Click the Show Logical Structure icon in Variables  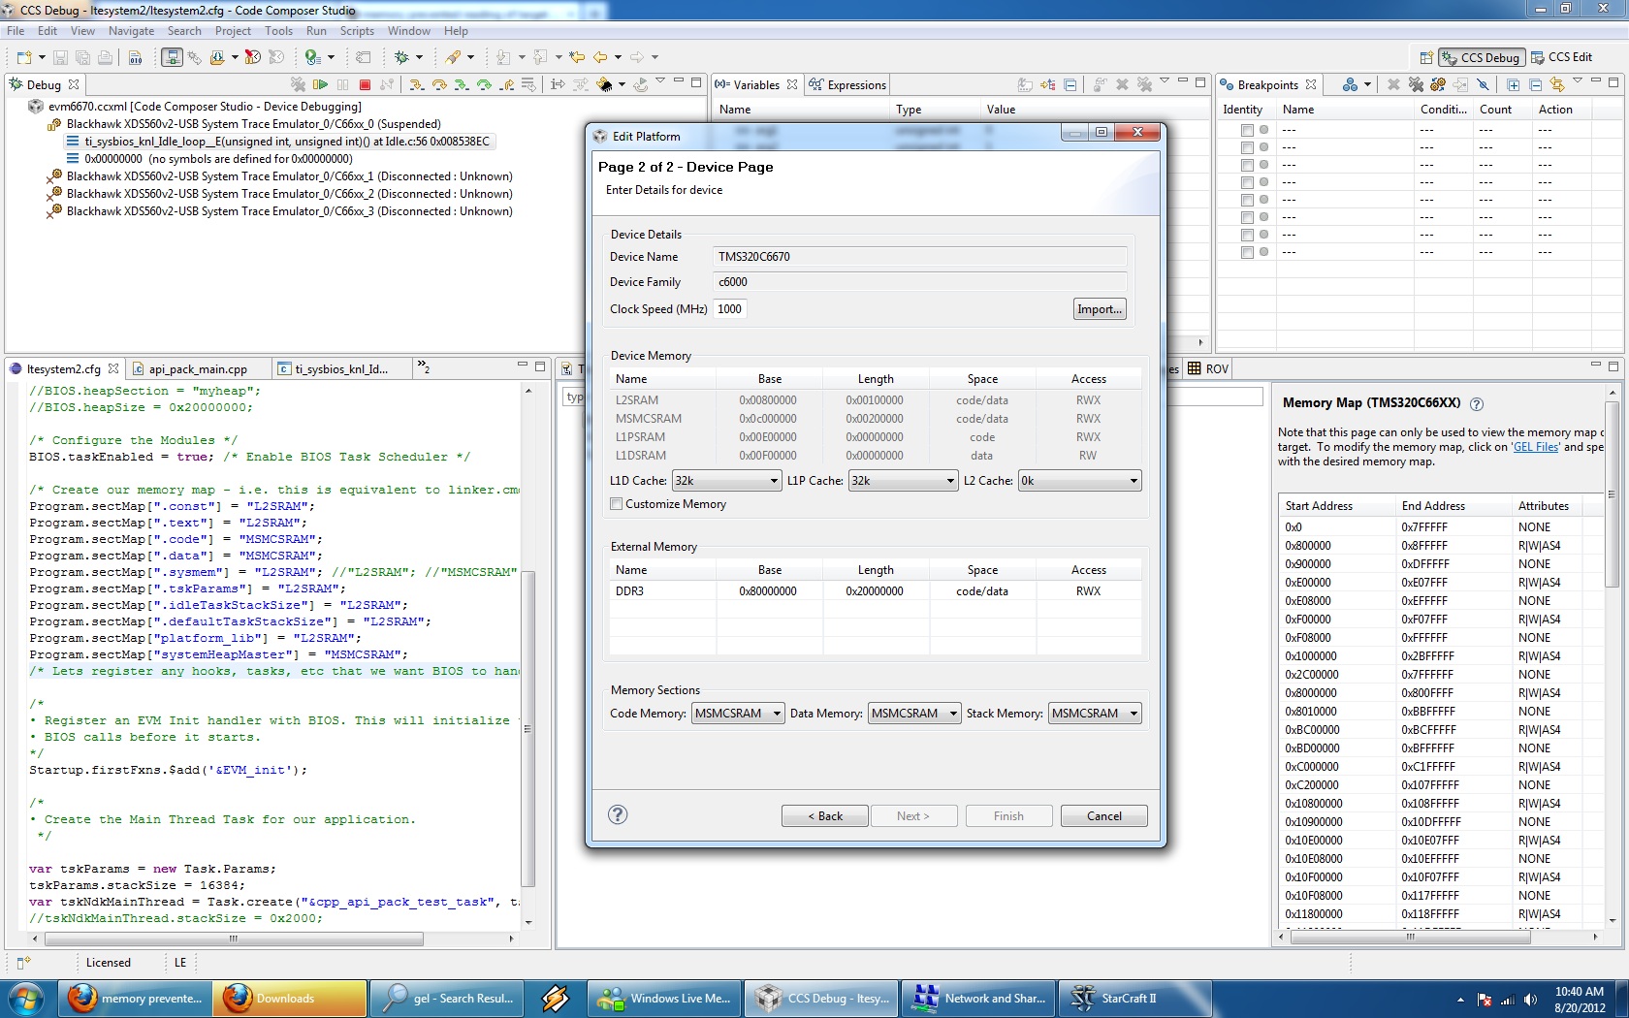[1048, 84]
